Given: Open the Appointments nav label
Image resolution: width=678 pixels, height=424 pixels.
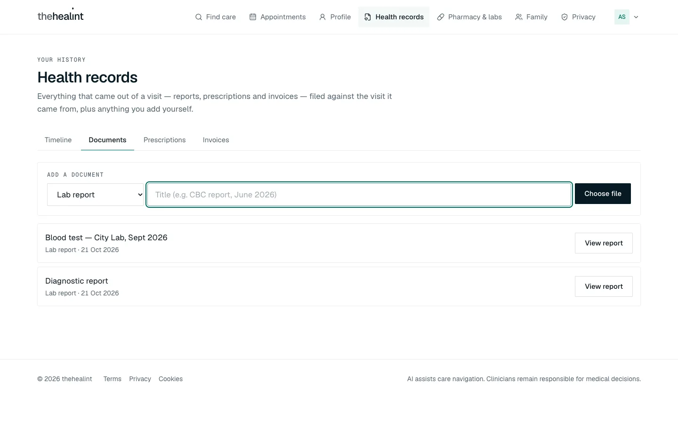Looking at the screenshot, I should 283,17.
